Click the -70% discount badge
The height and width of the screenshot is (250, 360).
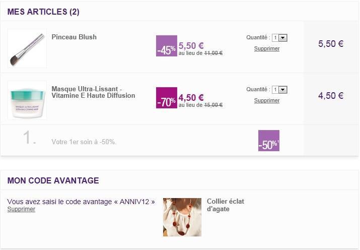pos(166,98)
